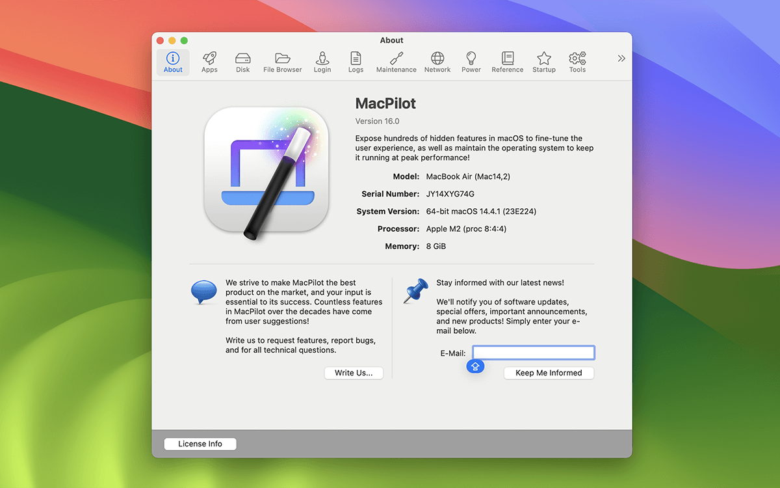
Task: Click the processor value Apple M2
Action: pyautogui.click(x=466, y=229)
